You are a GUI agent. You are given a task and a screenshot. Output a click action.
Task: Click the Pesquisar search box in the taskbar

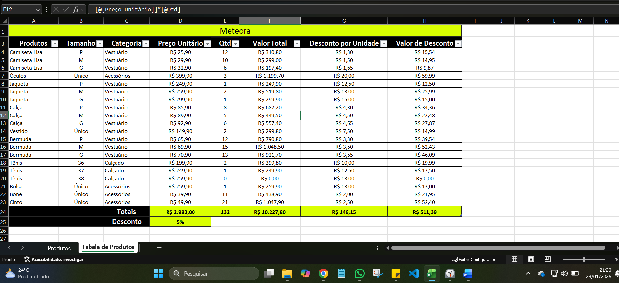coord(214,273)
